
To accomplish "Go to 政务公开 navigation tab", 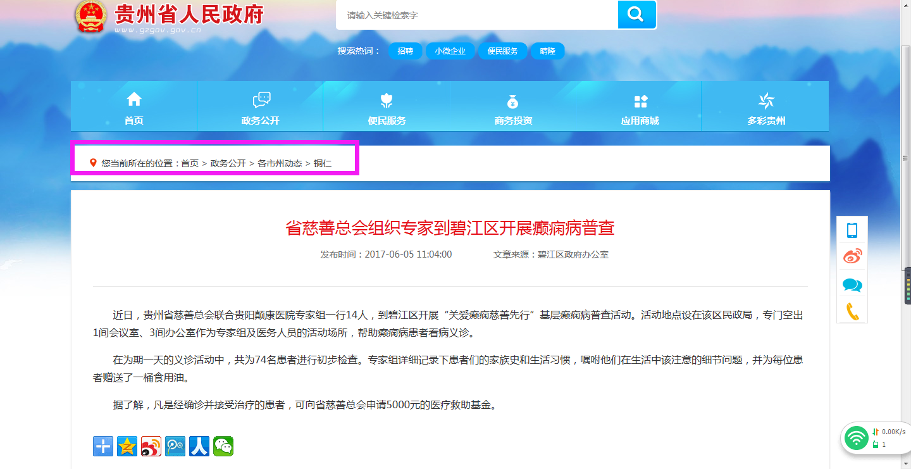I will [x=260, y=107].
